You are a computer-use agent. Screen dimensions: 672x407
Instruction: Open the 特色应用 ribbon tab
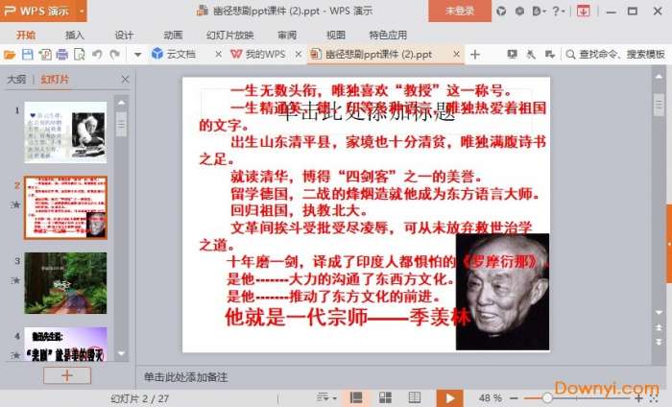(388, 36)
